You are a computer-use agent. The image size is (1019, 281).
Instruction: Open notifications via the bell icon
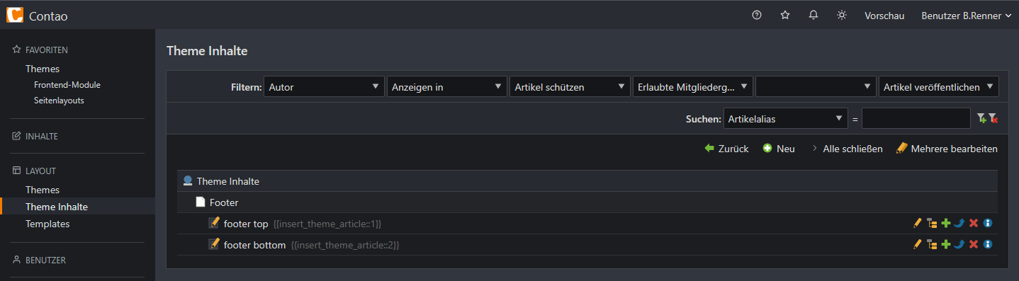tap(813, 15)
